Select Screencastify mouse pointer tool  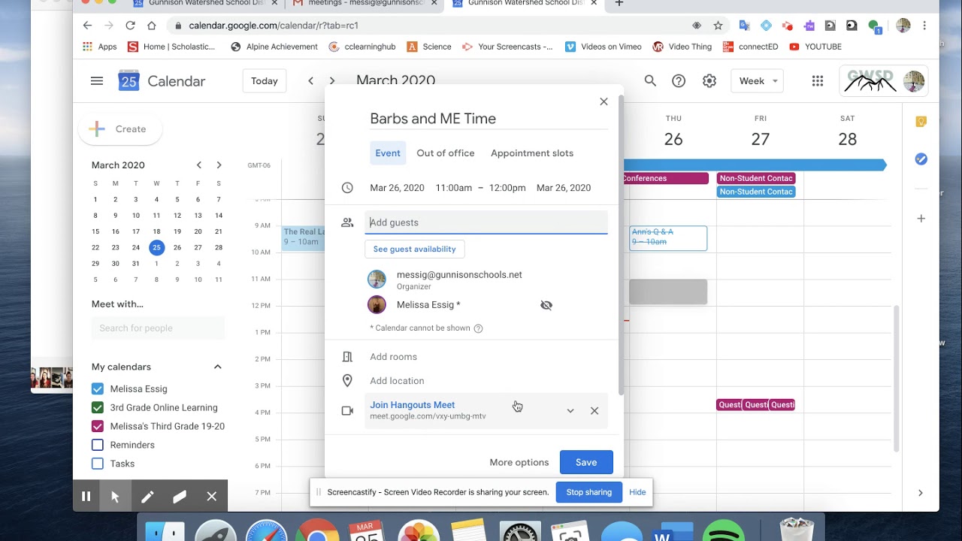[x=115, y=497]
